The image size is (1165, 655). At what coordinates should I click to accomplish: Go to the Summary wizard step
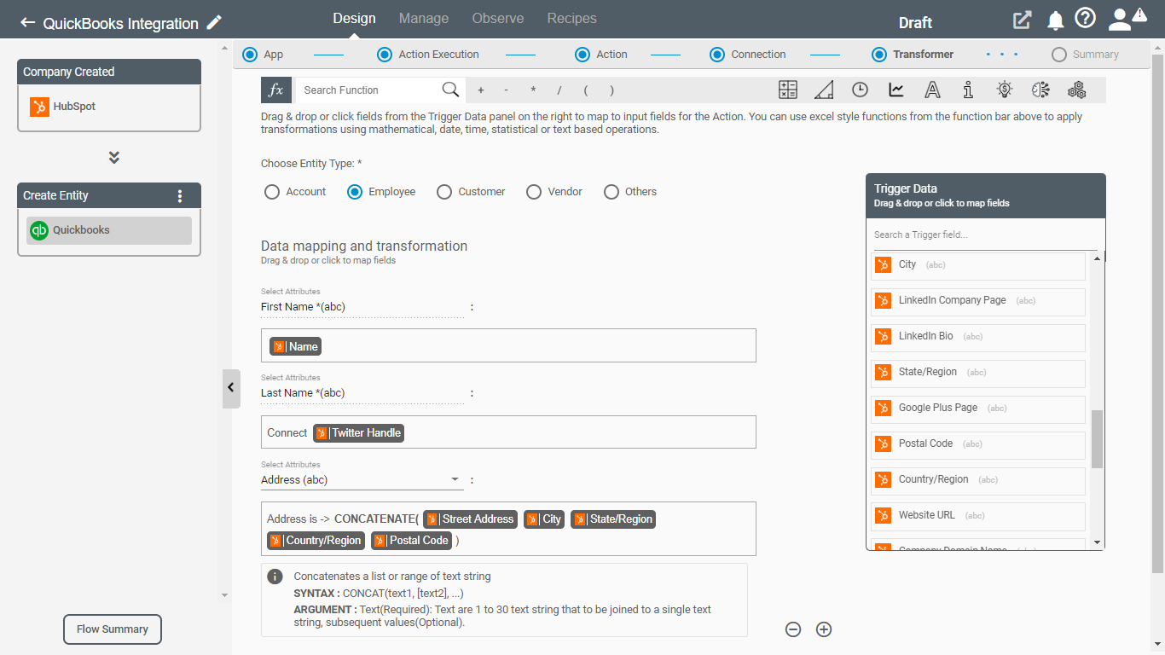point(1086,55)
